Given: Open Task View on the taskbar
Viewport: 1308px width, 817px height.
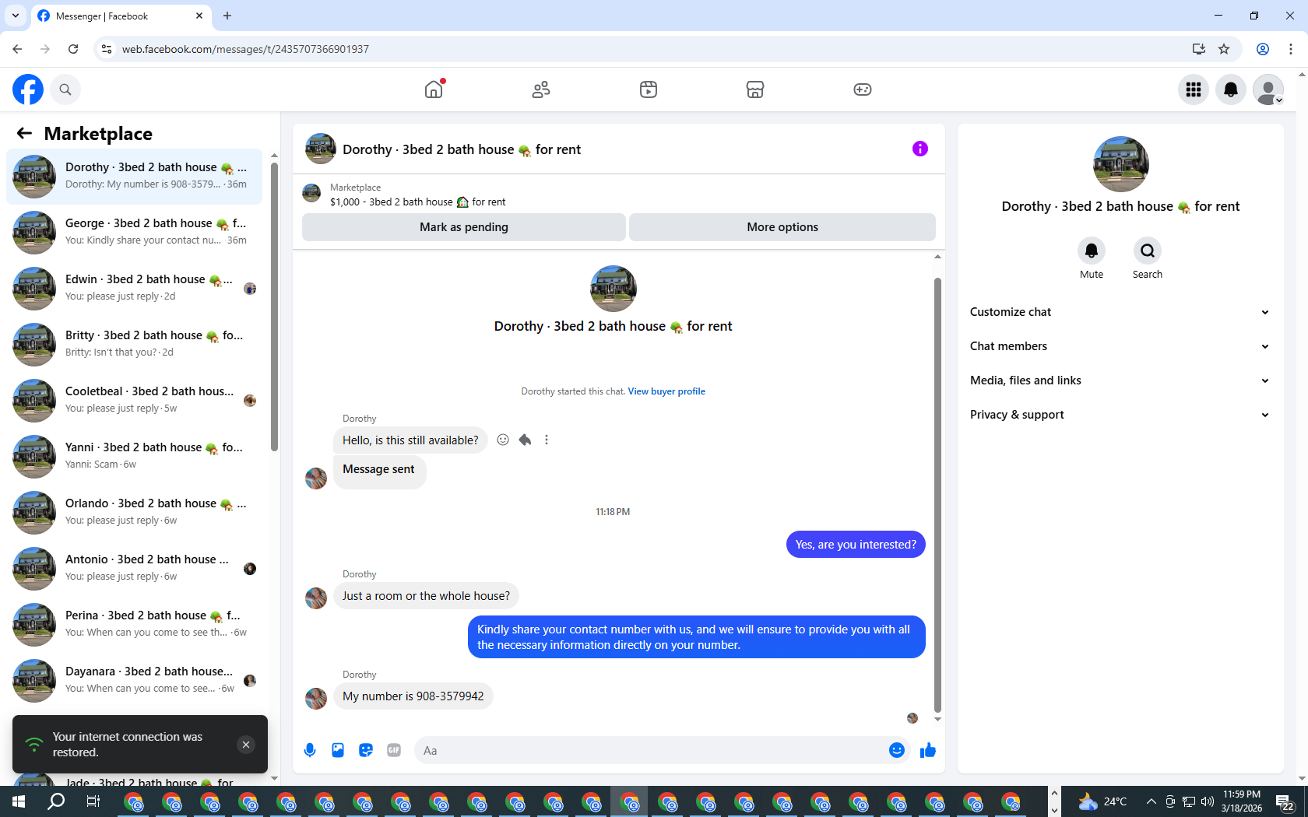Looking at the screenshot, I should click(93, 801).
